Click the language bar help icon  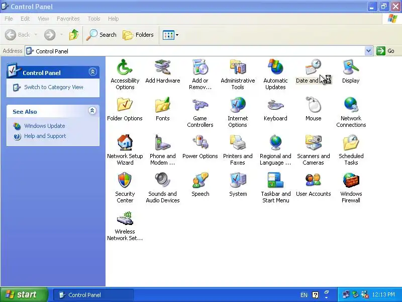316,295
